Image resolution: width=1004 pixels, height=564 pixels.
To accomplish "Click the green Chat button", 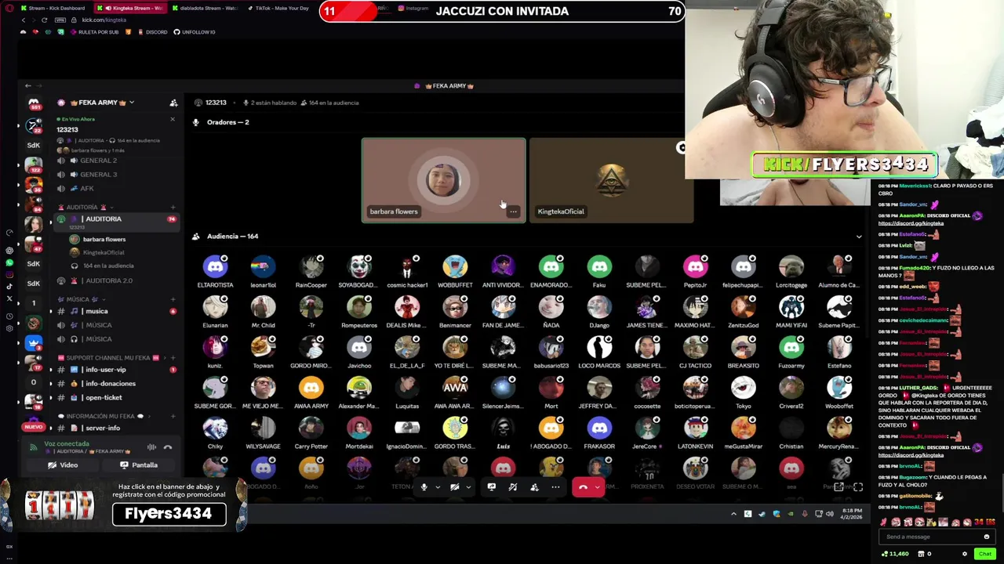I will click(x=985, y=554).
